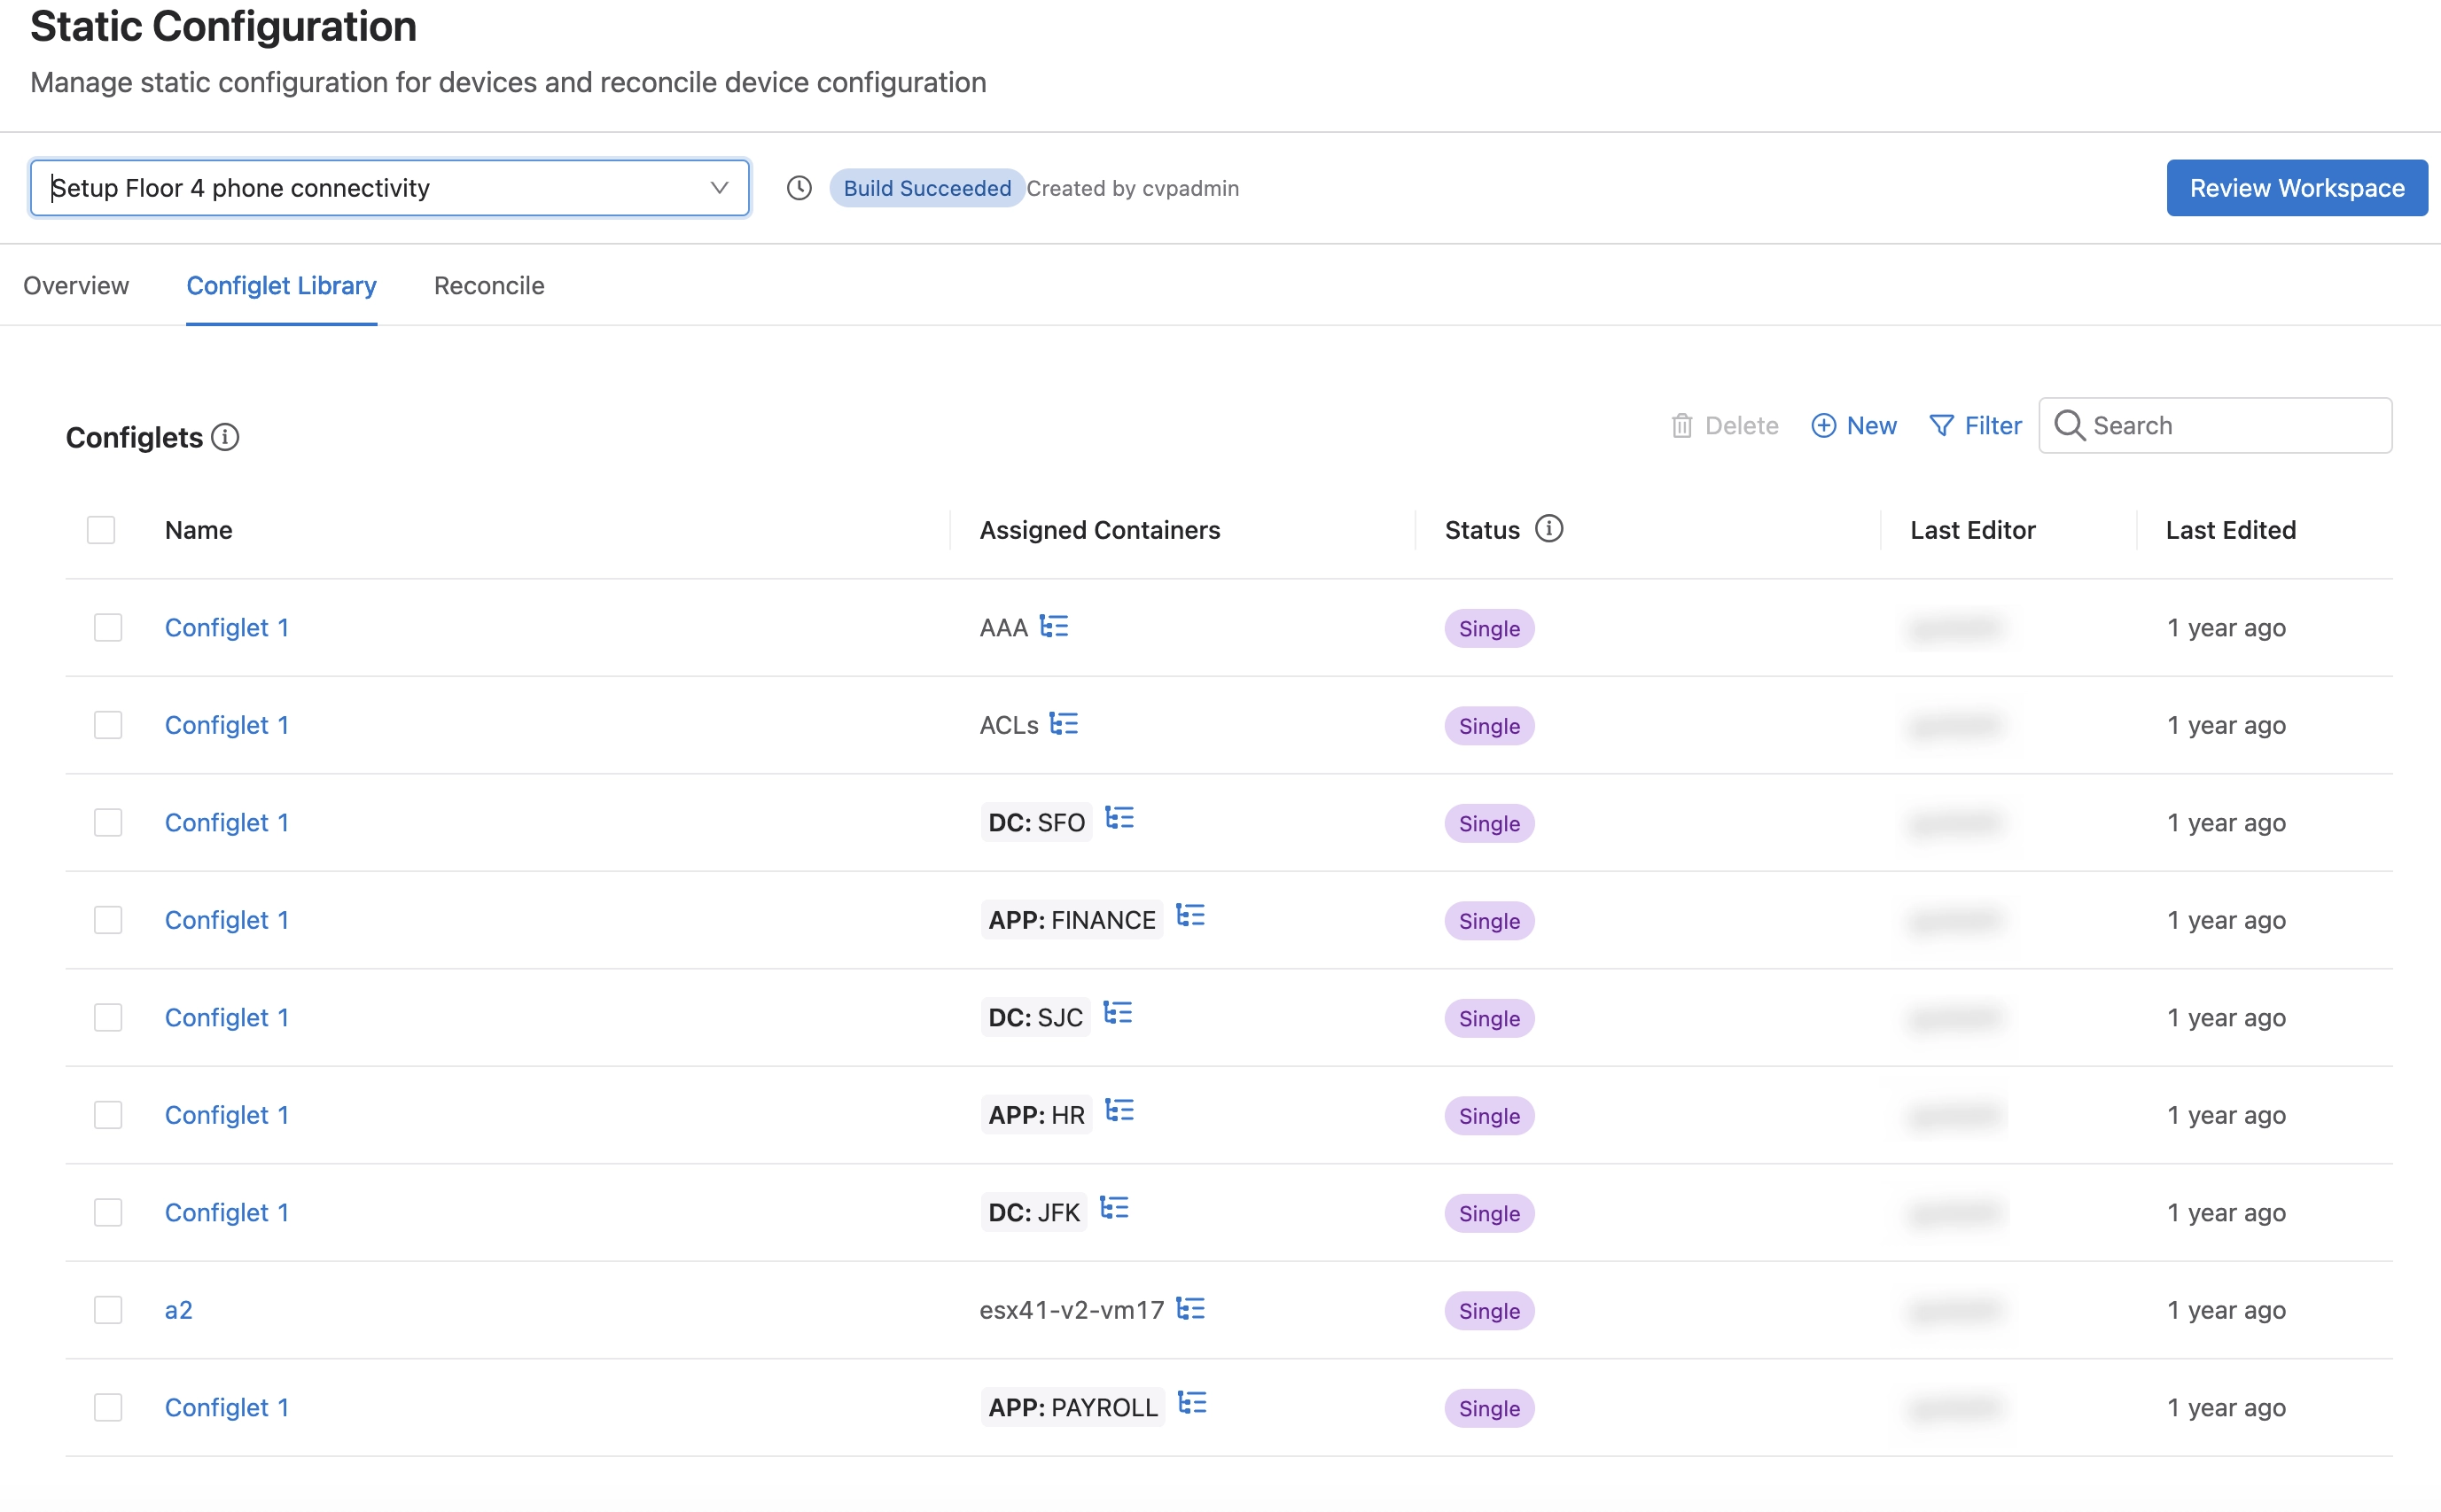Select the Configlet Library tab
The height and width of the screenshot is (1512, 2441).
[x=282, y=286]
